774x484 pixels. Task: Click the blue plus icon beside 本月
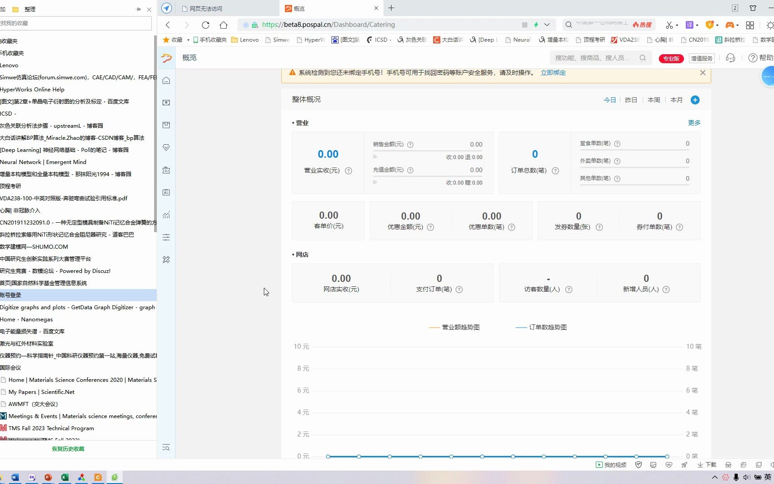(x=695, y=100)
